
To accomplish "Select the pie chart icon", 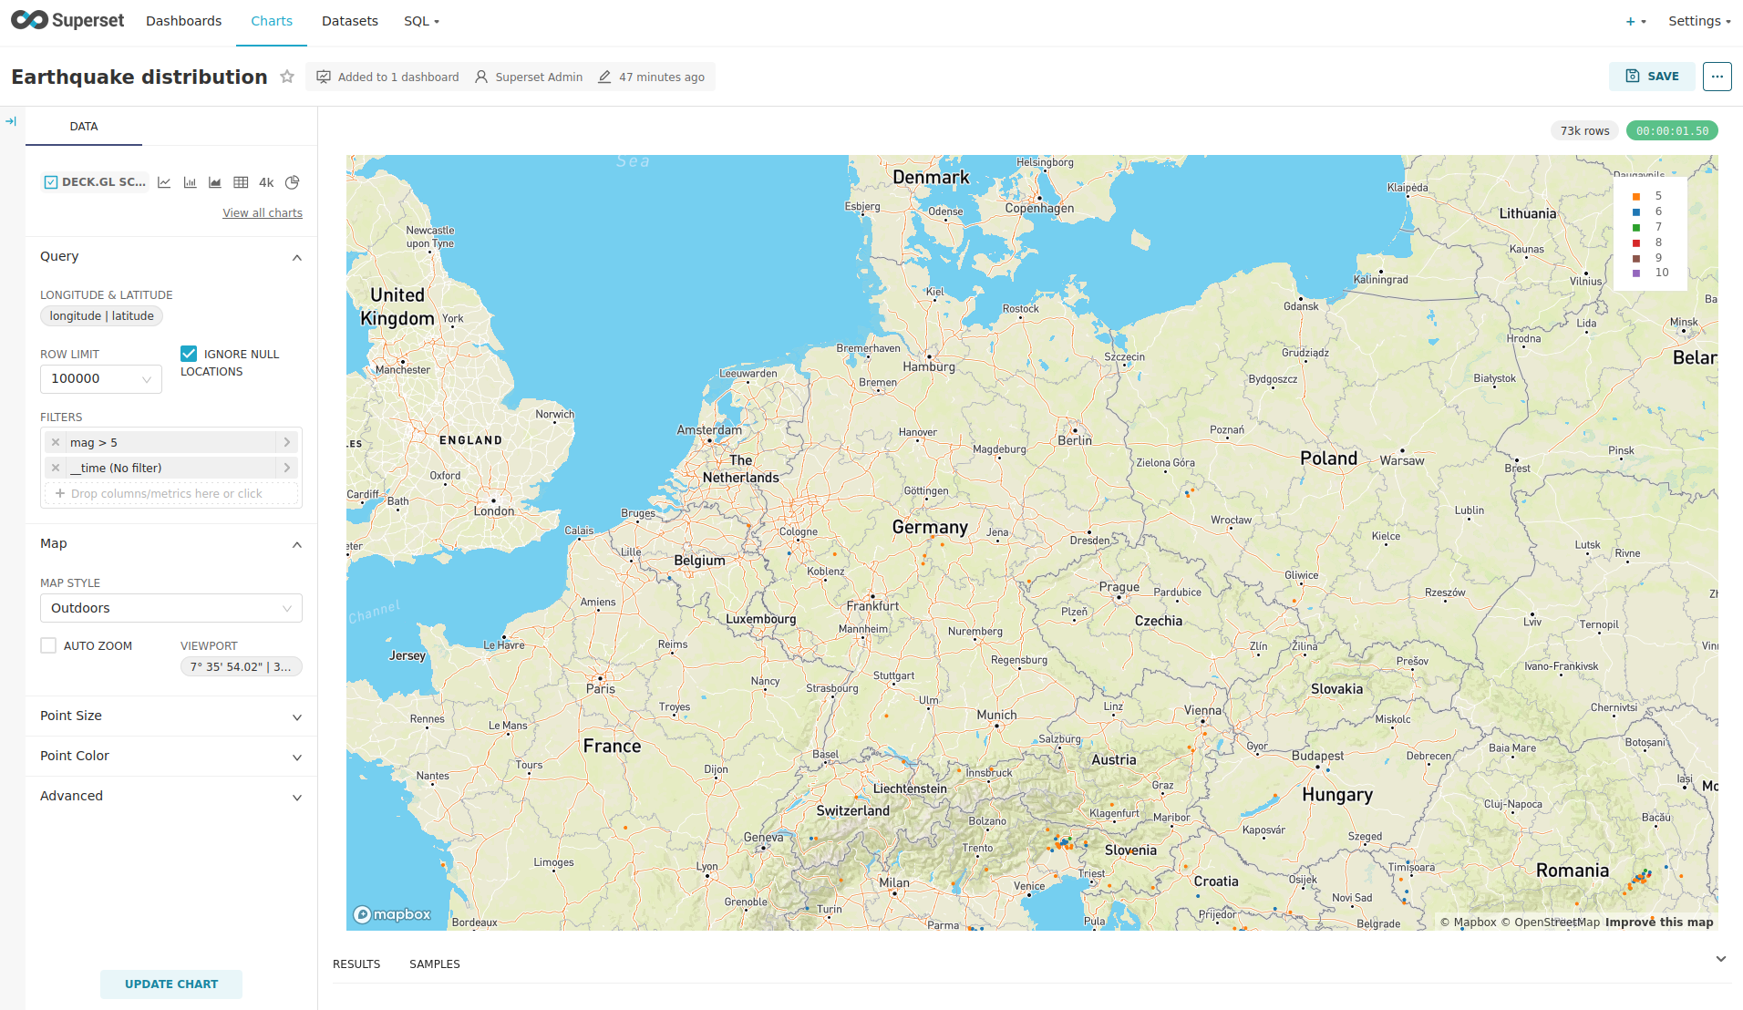I will (x=292, y=182).
